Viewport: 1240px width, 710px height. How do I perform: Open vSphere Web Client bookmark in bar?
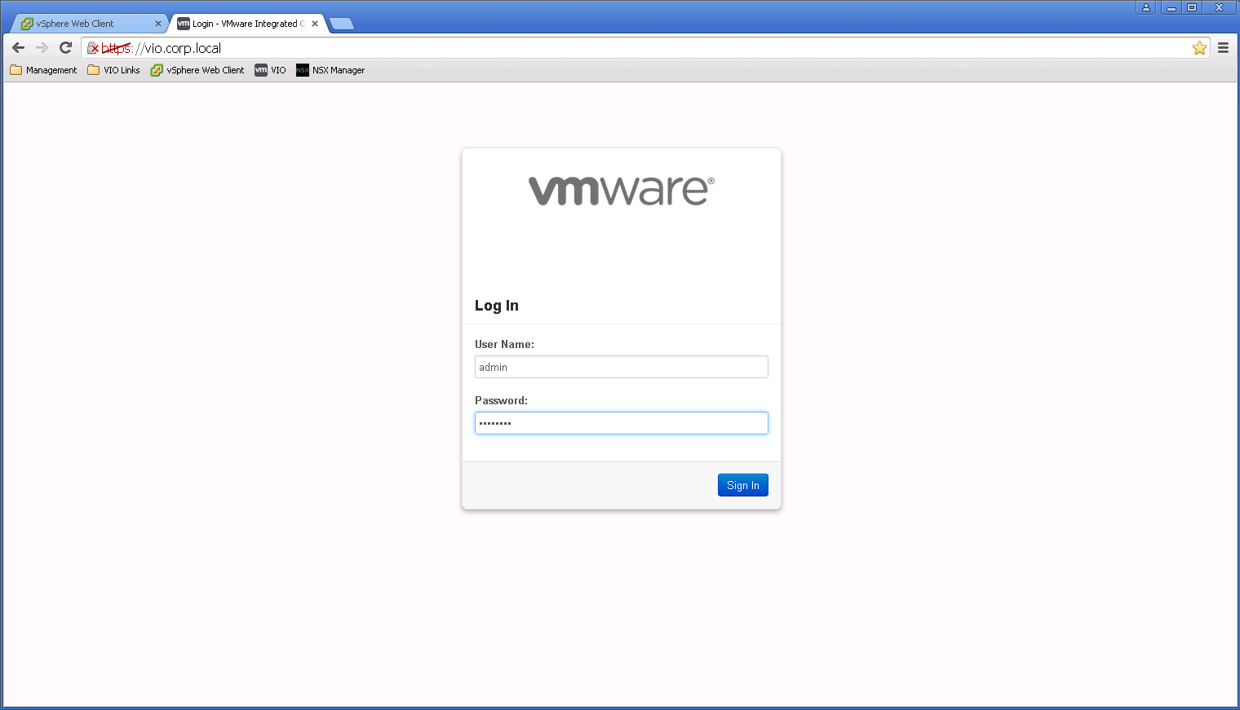pos(197,70)
